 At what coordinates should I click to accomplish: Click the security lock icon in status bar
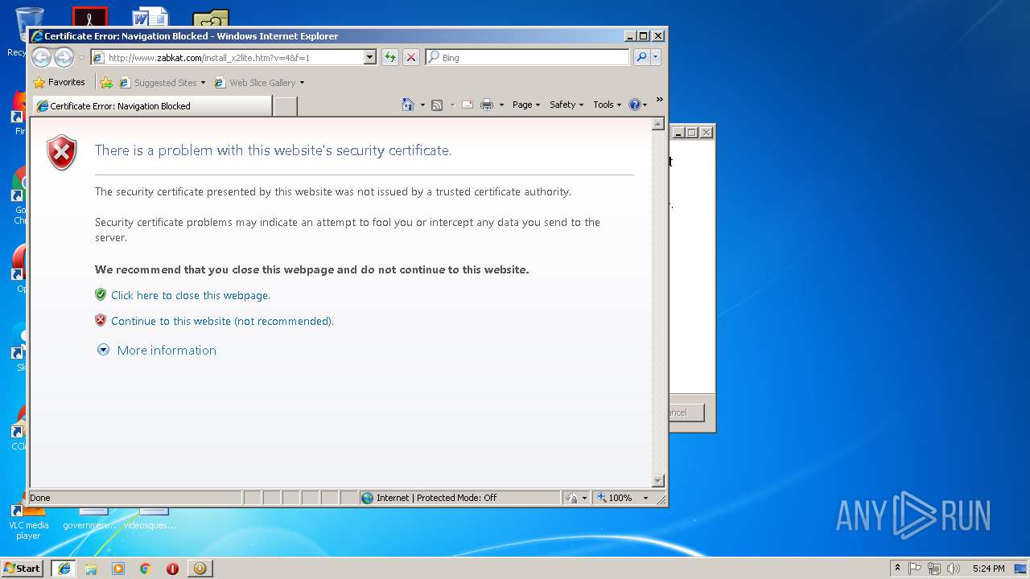coord(571,498)
